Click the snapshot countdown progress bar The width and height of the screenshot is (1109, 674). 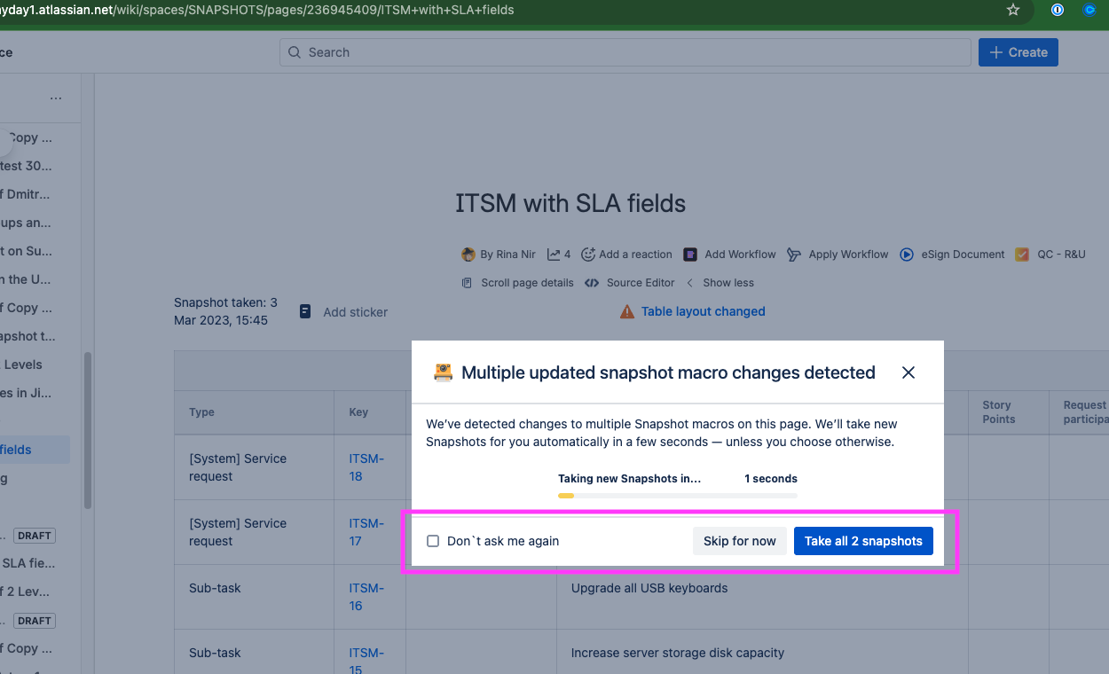[678, 495]
